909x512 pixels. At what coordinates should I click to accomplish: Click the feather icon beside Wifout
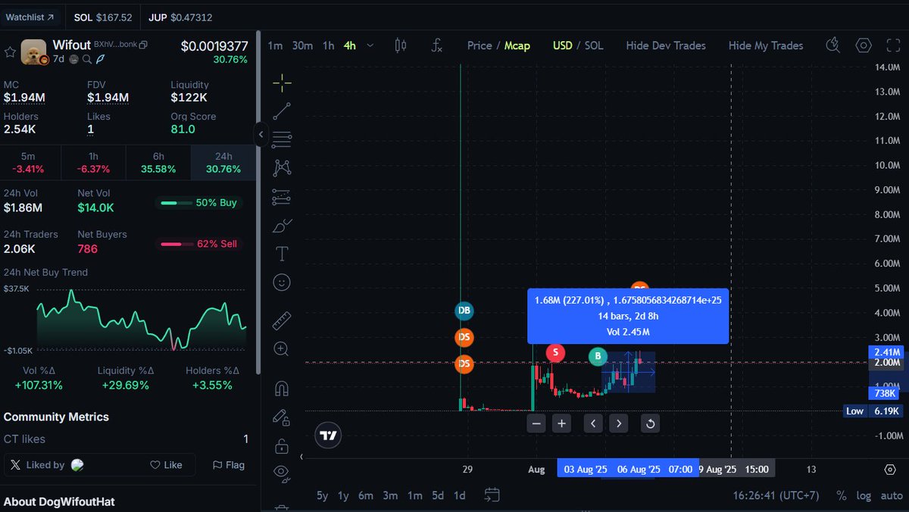[x=100, y=59]
